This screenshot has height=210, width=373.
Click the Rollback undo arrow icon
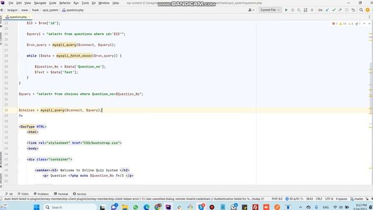tap(353, 10)
